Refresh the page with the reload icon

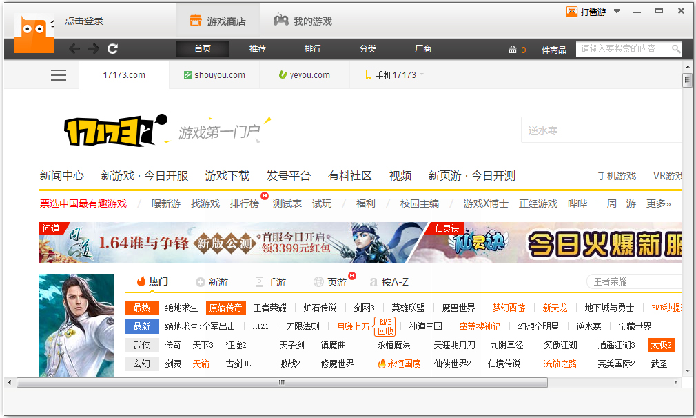[x=113, y=48]
